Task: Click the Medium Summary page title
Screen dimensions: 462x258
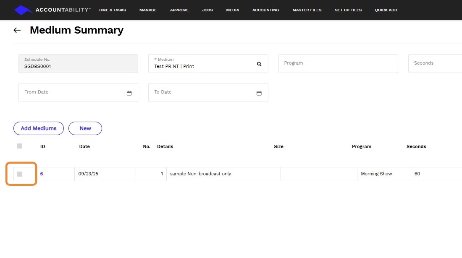Action: [76, 30]
